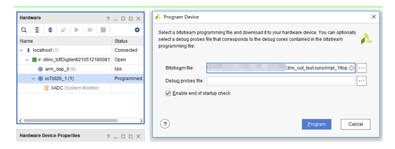Clear the Bitstream file path

(351, 68)
